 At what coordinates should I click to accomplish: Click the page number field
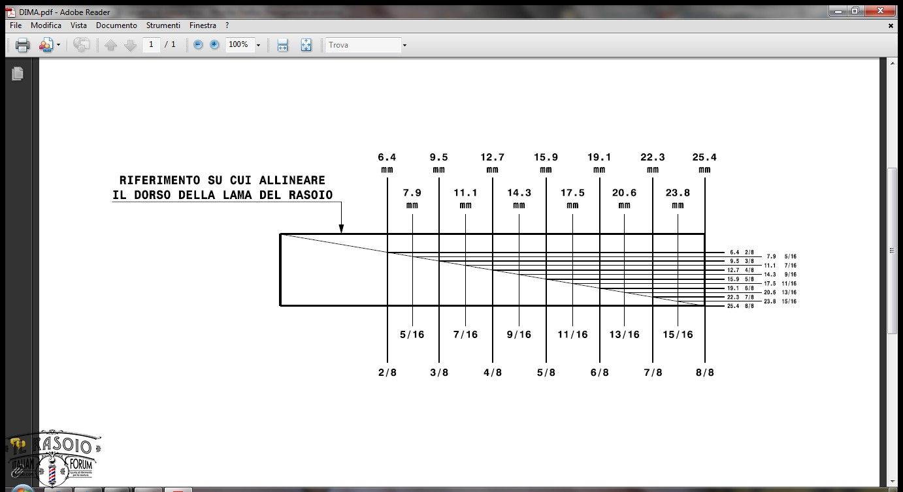(152, 44)
